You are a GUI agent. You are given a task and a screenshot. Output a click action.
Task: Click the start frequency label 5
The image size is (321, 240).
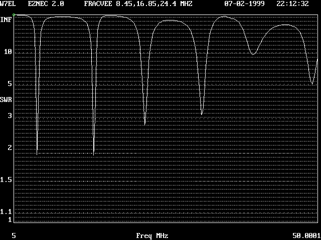click(x=14, y=235)
